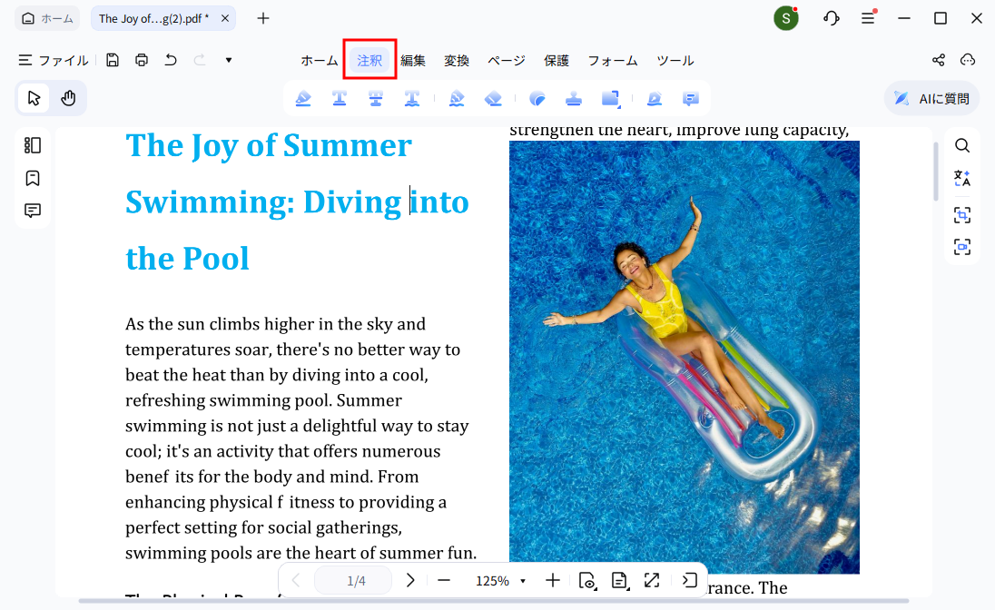Open the user account avatar S
995x610 pixels.
785,18
